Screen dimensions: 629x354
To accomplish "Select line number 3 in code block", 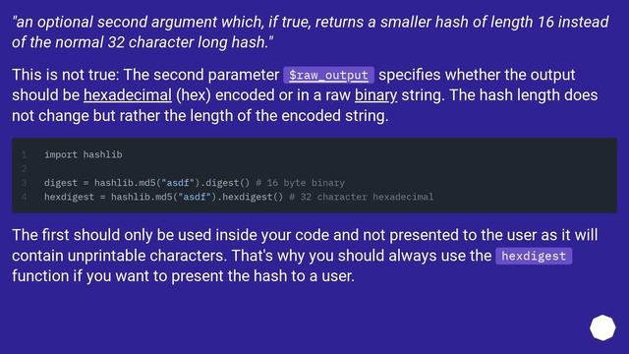I will tap(24, 183).
